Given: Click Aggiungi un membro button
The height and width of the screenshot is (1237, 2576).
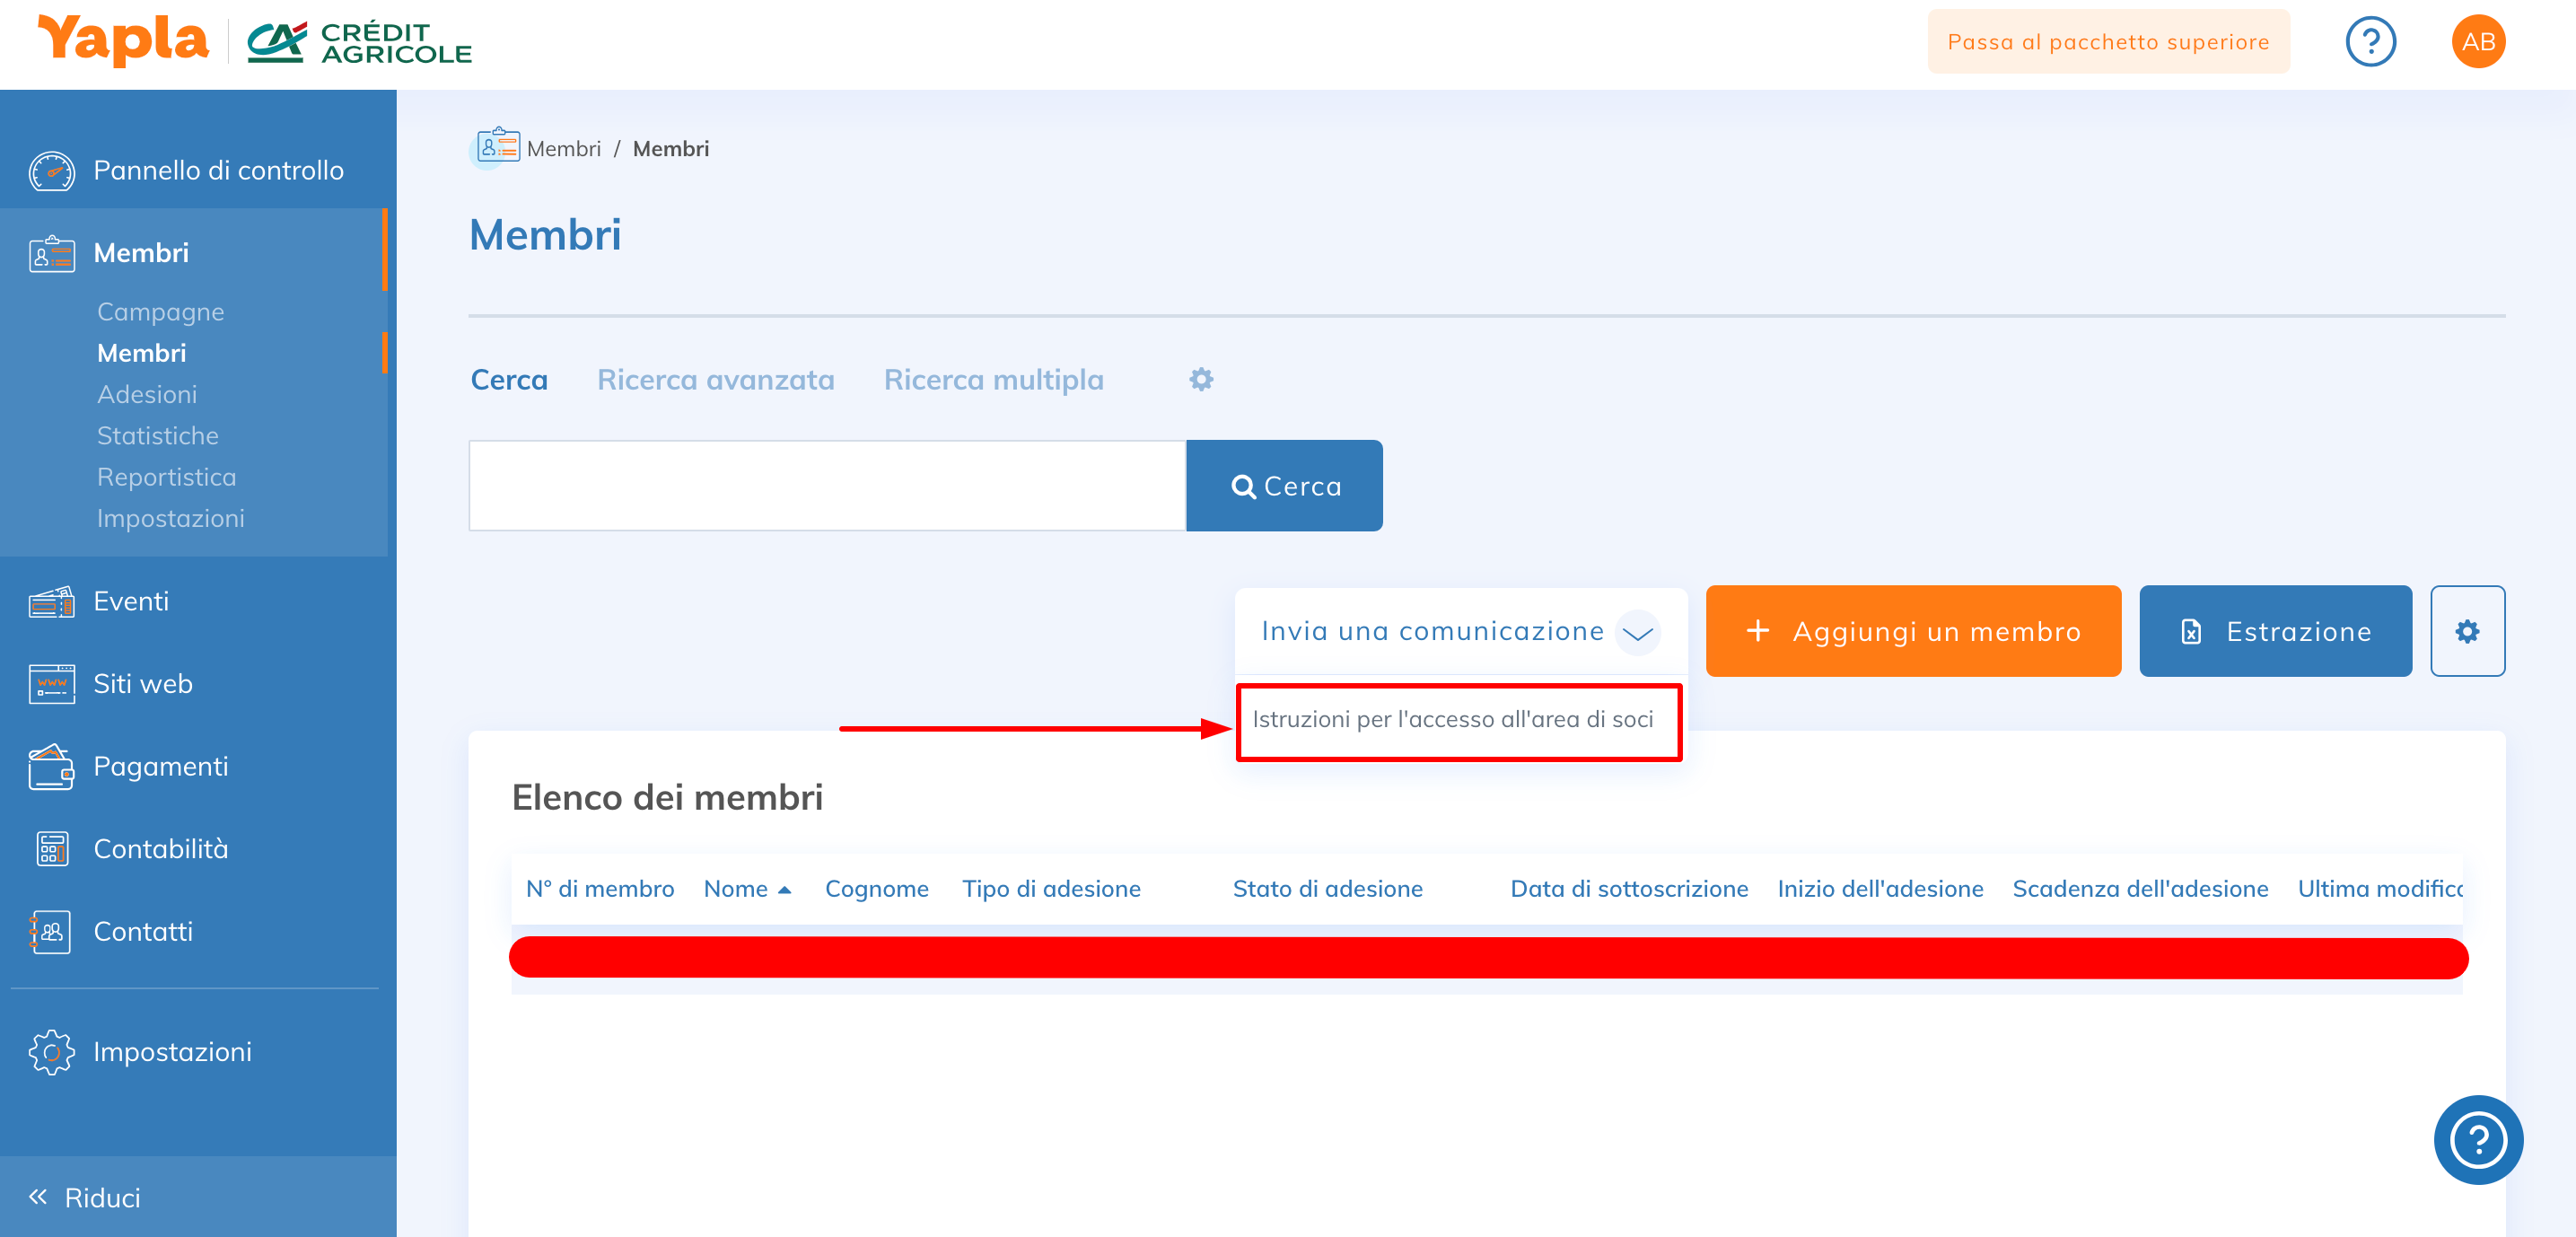Looking at the screenshot, I should pyautogui.click(x=1913, y=632).
